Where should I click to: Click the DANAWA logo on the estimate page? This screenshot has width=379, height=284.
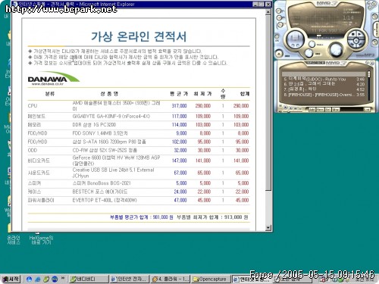(53, 79)
